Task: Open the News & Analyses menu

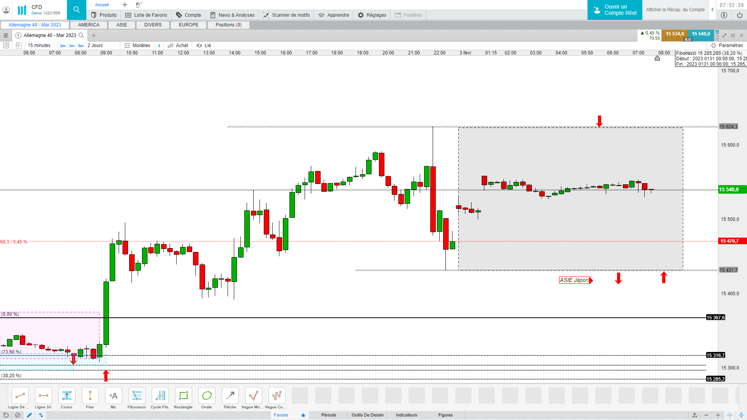Action: tap(232, 15)
